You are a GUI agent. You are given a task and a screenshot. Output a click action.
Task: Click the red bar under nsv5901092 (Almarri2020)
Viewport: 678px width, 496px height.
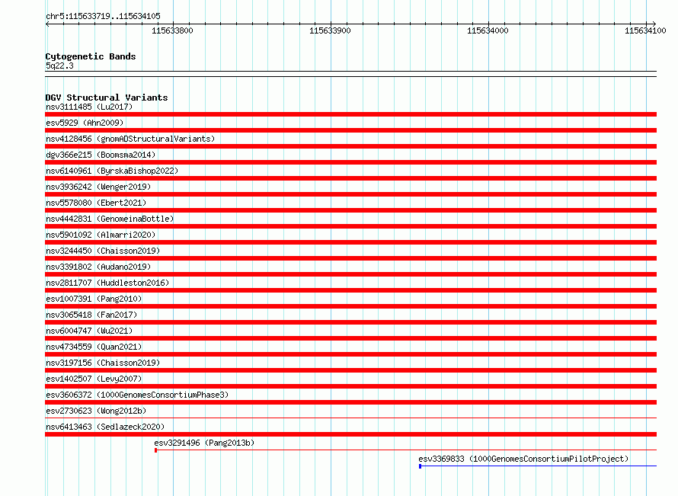[350, 242]
